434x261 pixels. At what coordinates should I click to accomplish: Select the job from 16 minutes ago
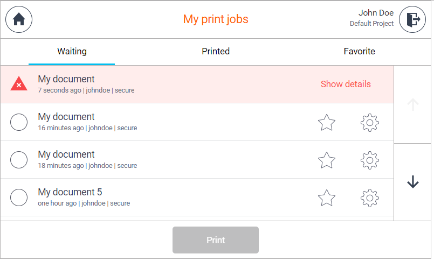pyautogui.click(x=19, y=123)
